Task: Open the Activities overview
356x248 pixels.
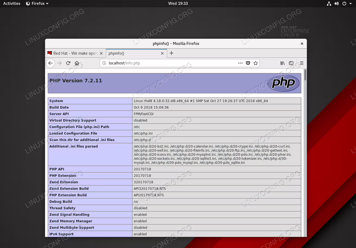Action: (12, 4)
